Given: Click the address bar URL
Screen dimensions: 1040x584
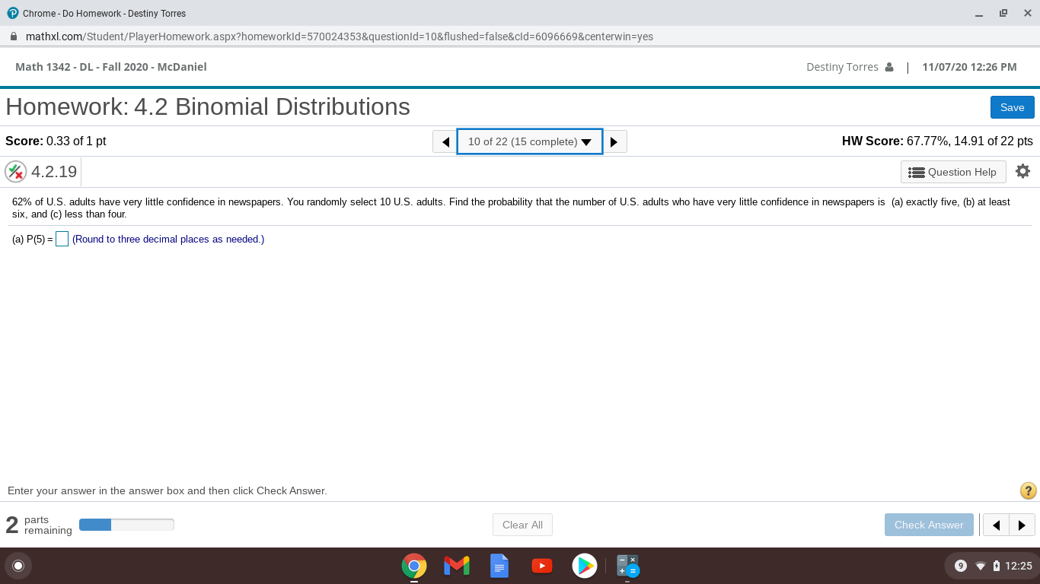Looking at the screenshot, I should click(340, 36).
